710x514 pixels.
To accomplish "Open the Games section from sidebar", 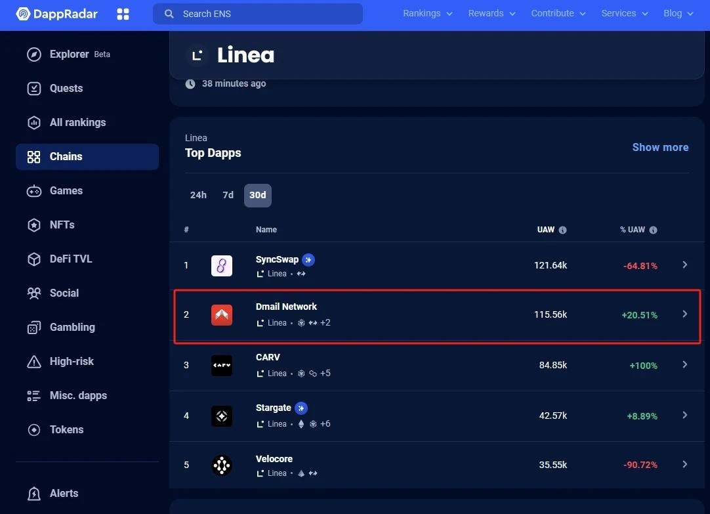I will tap(34, 190).
